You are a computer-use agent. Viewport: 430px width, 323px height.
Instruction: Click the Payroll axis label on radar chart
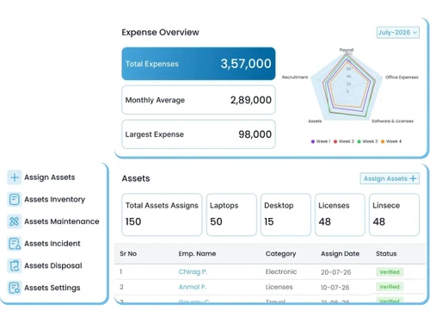(347, 50)
